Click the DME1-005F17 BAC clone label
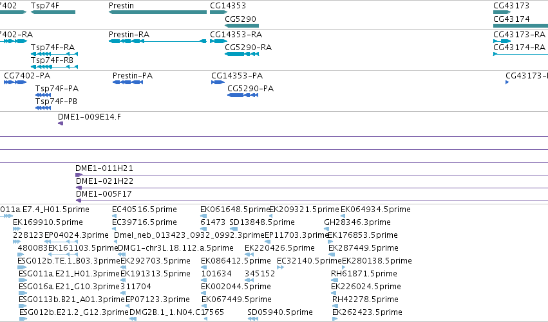548x322 pixels. [x=104, y=194]
